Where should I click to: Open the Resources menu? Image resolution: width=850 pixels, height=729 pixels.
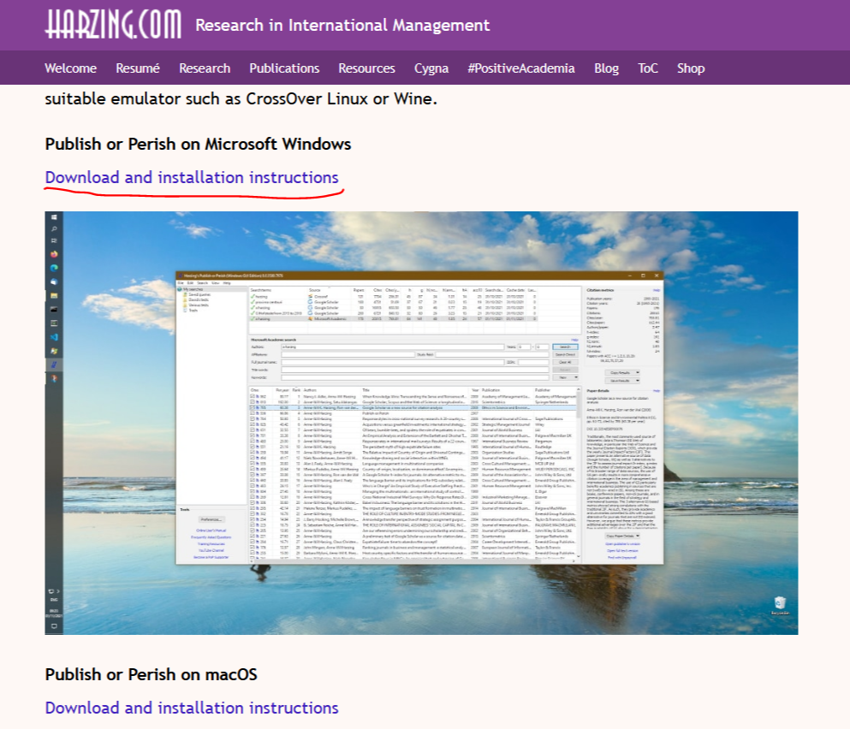click(x=366, y=68)
